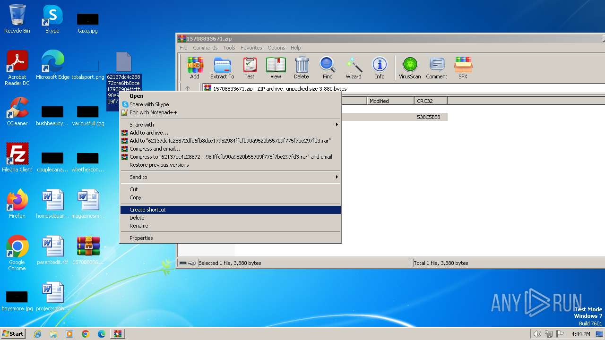This screenshot has width=605, height=340.
Task: Open Internet Explorer from the taskbar
Action: 37,334
